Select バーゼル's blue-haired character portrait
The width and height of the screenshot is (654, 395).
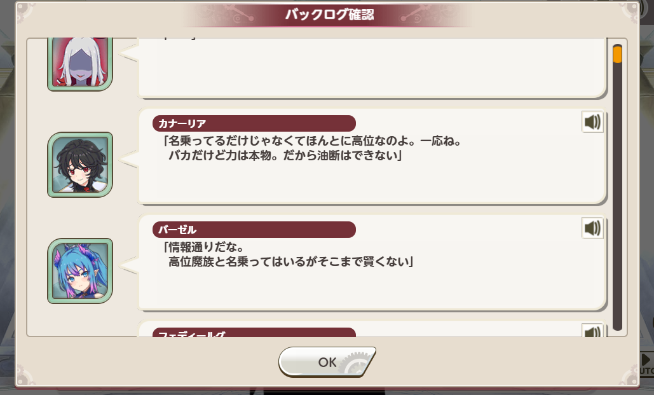(x=80, y=270)
